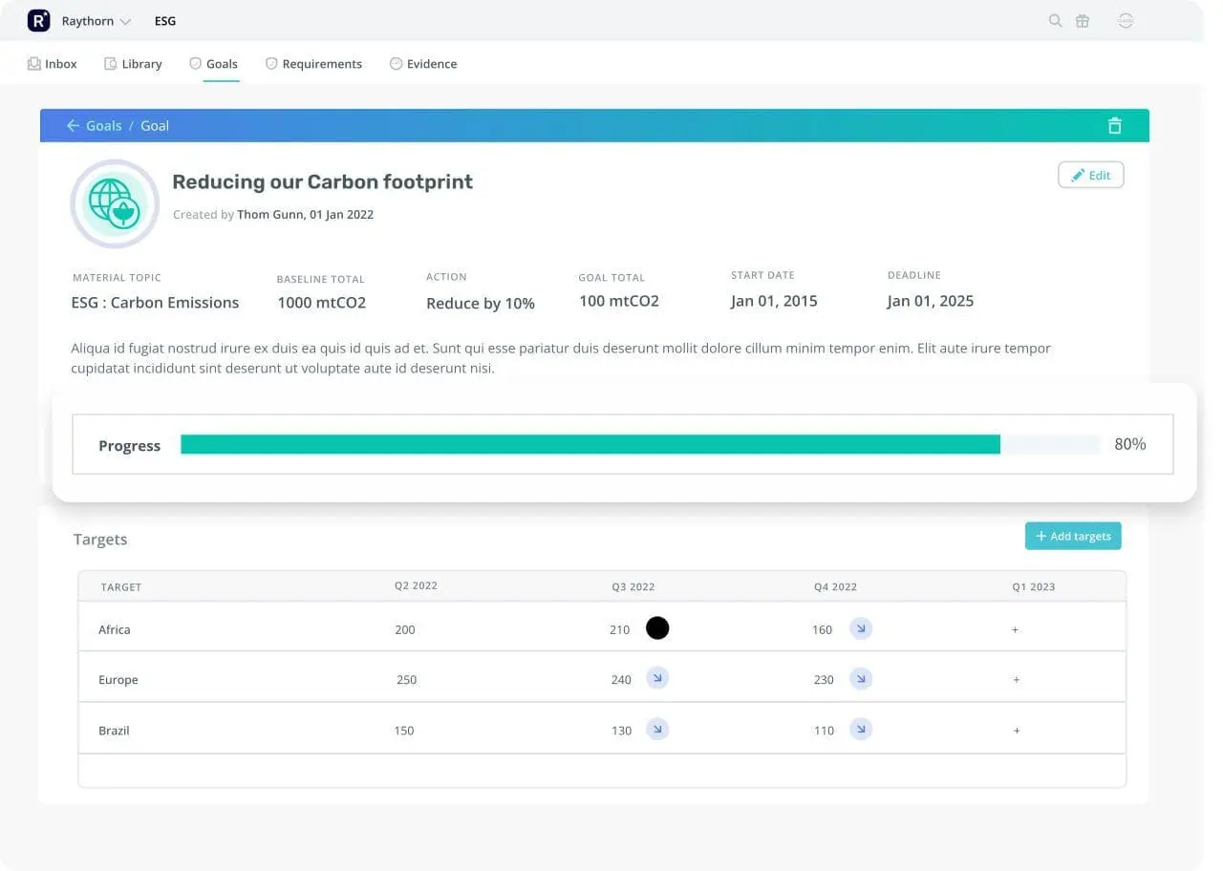
Task: Go to Goals breadcrumb link
Action: point(104,126)
